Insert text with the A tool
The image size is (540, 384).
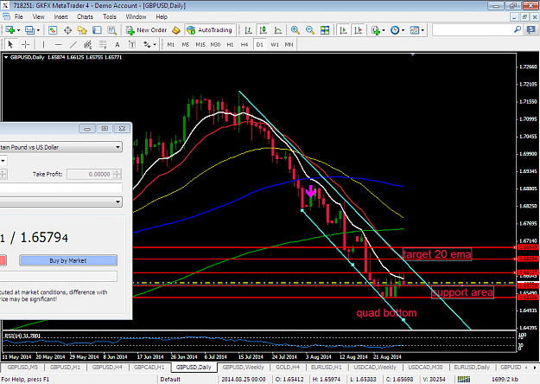pyautogui.click(x=118, y=44)
